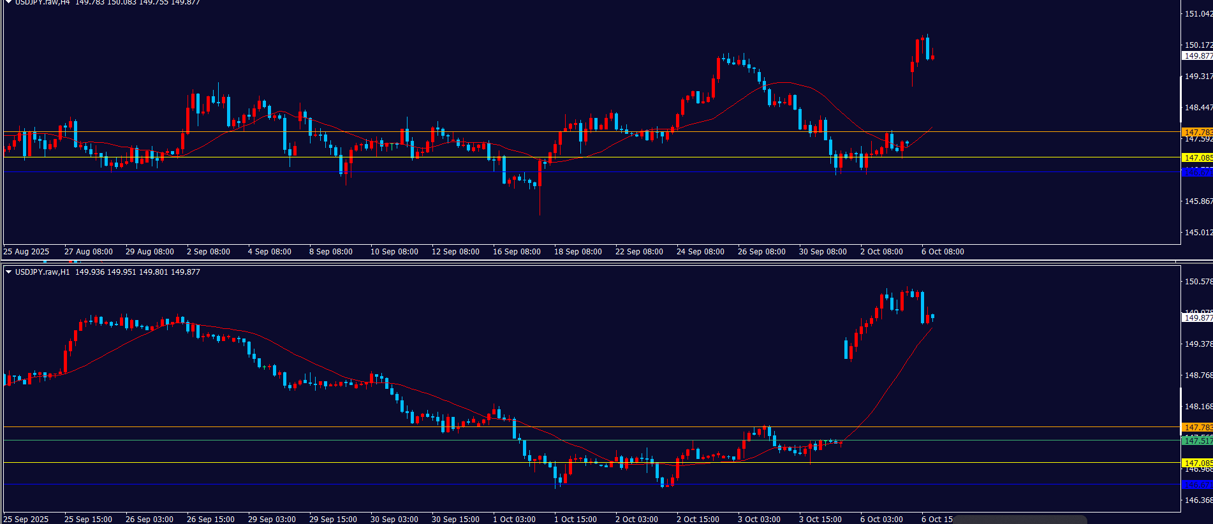Screen dimensions: 1213x524
Task: Click the 151.042 value on H4 price scale
Action: (x=1198, y=14)
